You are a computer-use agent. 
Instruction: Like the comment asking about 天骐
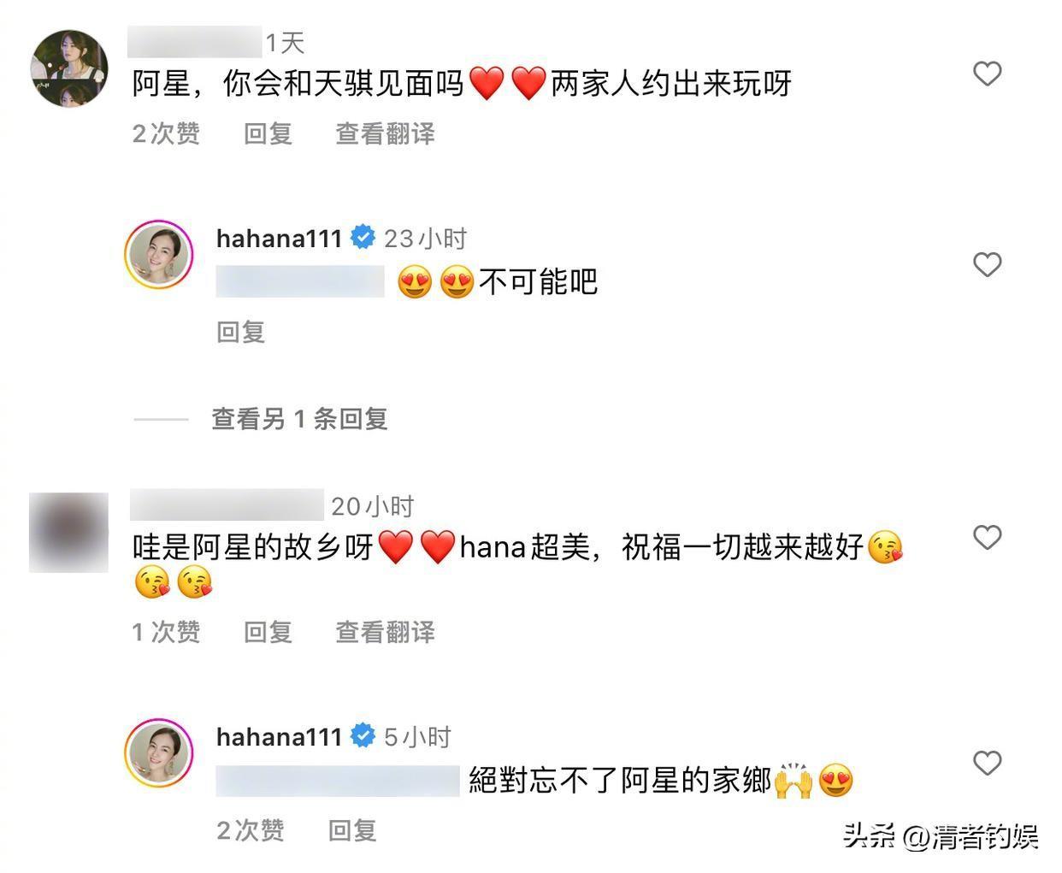tap(987, 74)
